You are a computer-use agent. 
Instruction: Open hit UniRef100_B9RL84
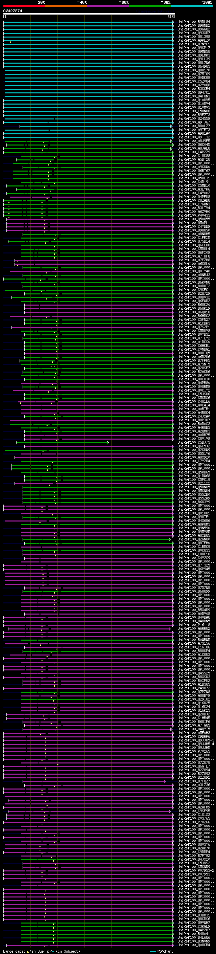(x=193, y=22)
